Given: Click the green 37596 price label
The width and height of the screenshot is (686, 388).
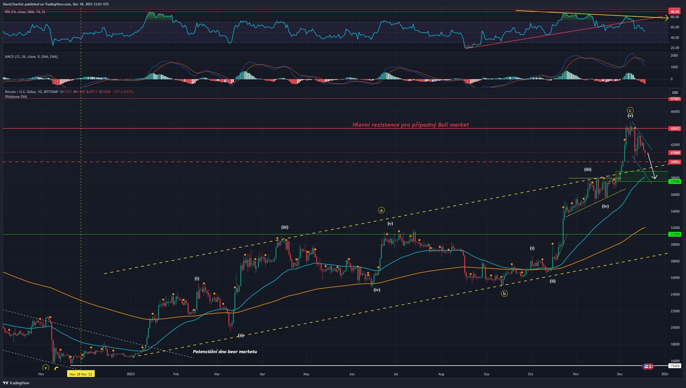Looking at the screenshot, I should pyautogui.click(x=675, y=181).
